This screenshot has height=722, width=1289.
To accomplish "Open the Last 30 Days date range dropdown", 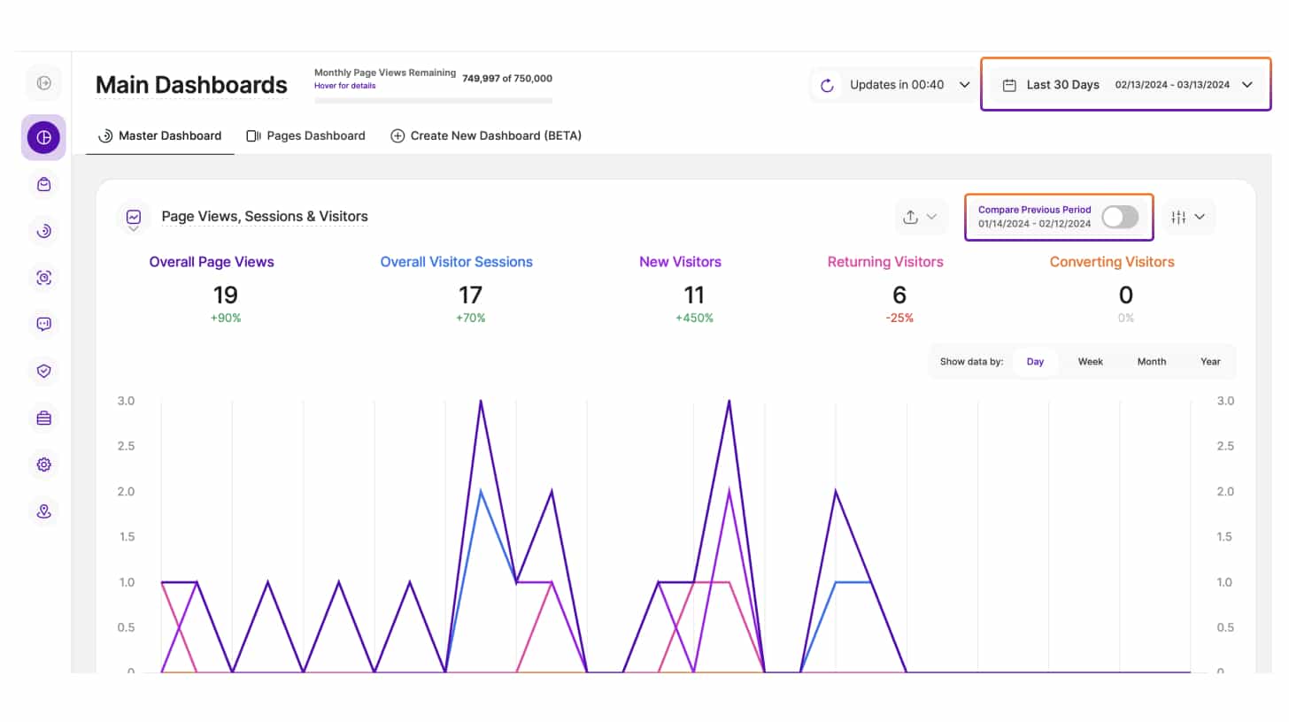I will (1126, 85).
